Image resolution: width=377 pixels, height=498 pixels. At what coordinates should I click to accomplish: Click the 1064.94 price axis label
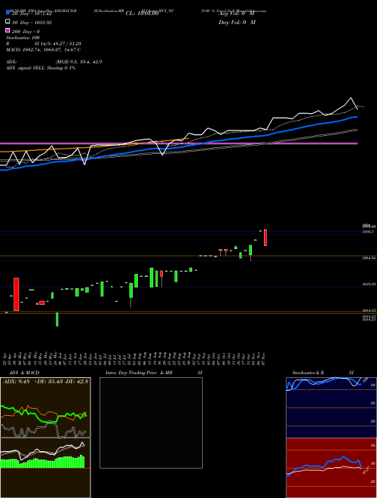coord(369,259)
